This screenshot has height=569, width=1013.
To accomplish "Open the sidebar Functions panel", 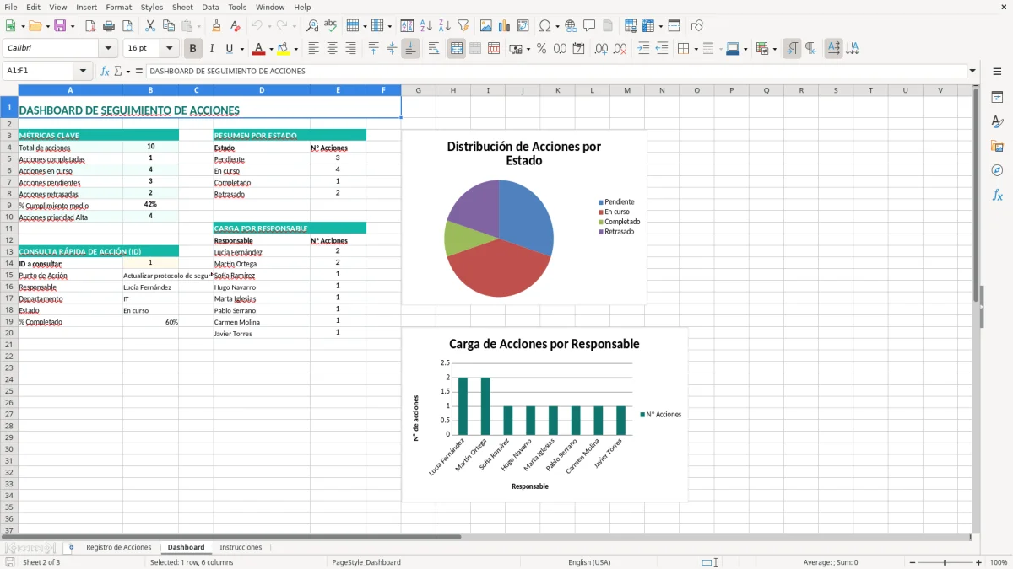I will pos(997,196).
